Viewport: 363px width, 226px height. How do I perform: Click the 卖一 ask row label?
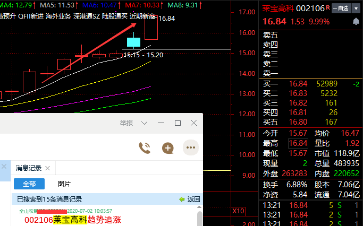pos(271,74)
